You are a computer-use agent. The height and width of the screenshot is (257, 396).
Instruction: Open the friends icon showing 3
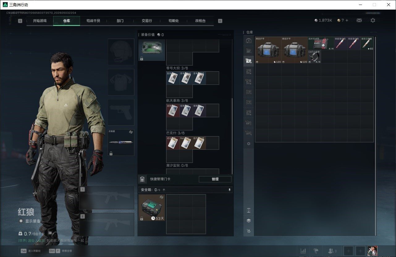click(332, 251)
